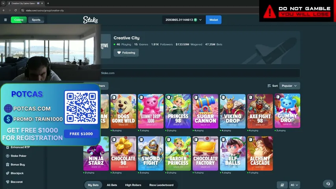Image resolution: width=336 pixels, height=189 pixels.
Task: Click the Baccarat sidebar icon
Action: point(7,182)
